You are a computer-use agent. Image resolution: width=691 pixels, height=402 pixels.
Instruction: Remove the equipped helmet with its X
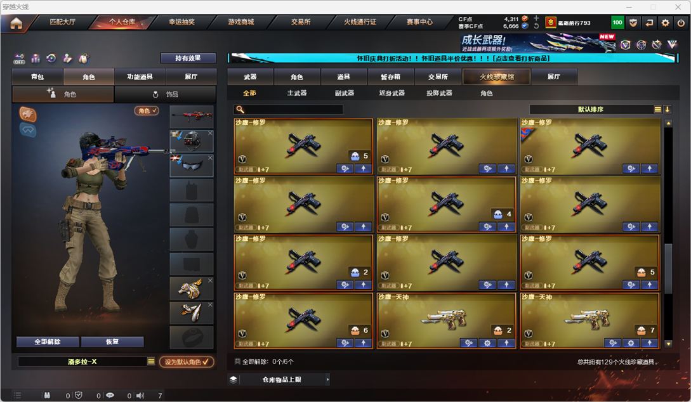click(x=210, y=133)
